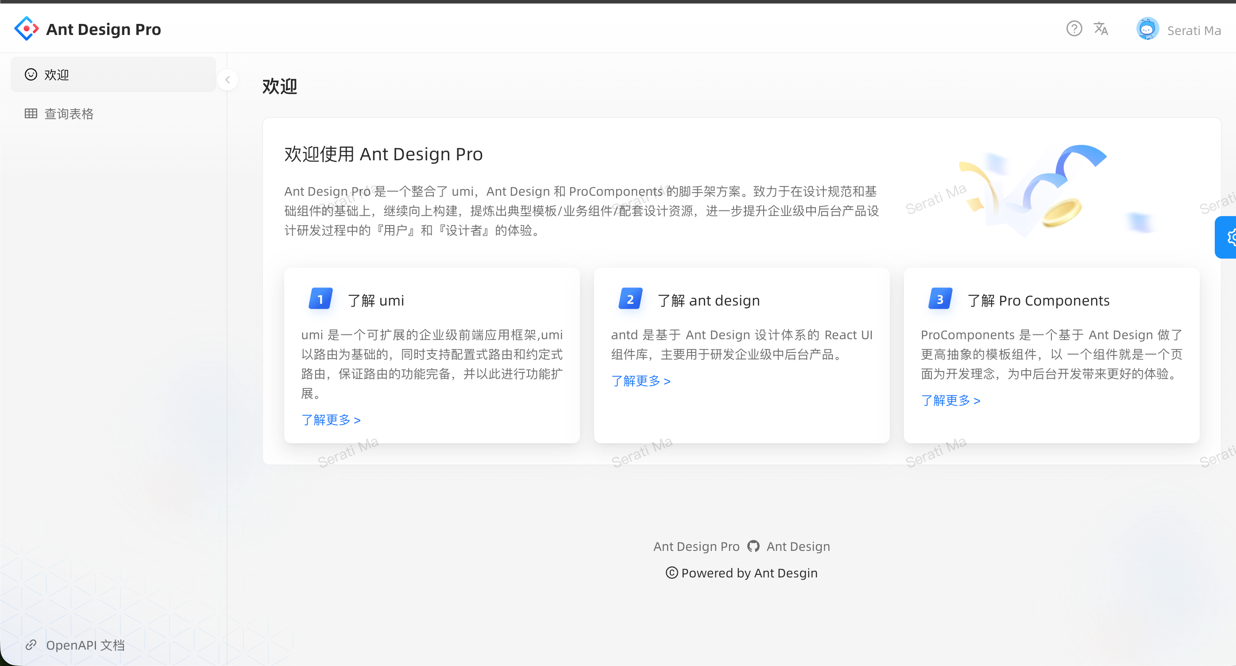This screenshot has height=666, width=1236.
Task: Open the help question mark icon
Action: 1074,29
